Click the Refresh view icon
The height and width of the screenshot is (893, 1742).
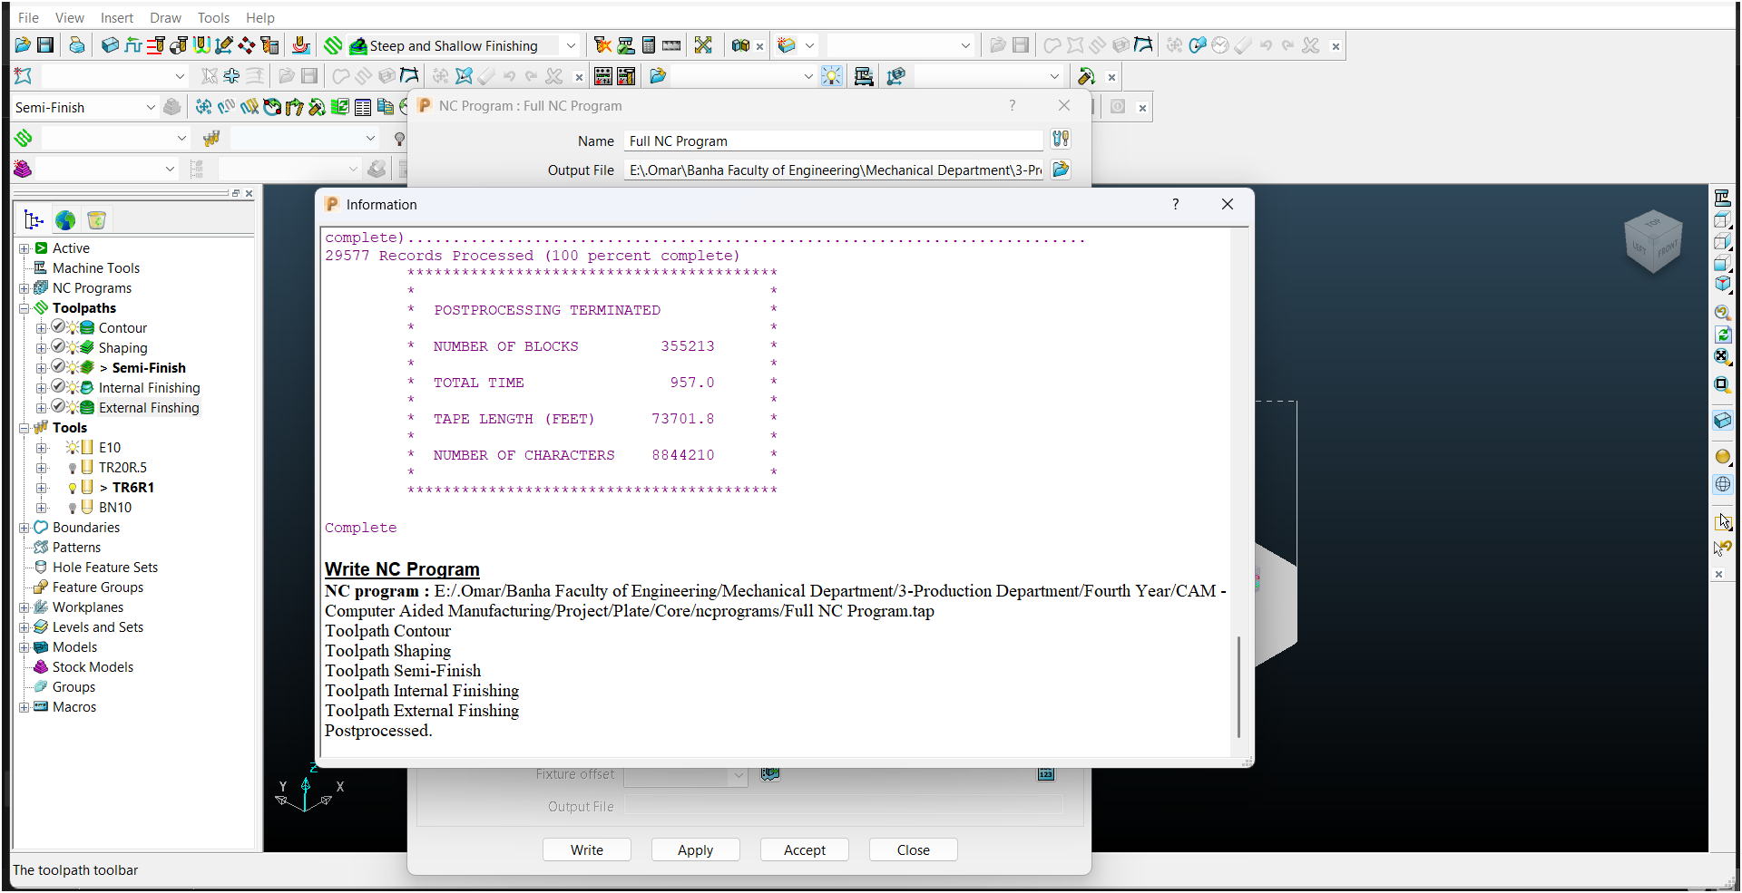1722,335
